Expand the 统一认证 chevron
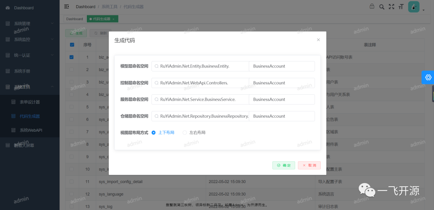The image size is (434, 210). [x=52, y=55]
